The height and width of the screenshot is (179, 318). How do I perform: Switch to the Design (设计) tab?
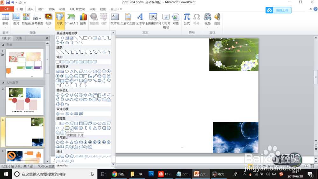pos(41,9)
